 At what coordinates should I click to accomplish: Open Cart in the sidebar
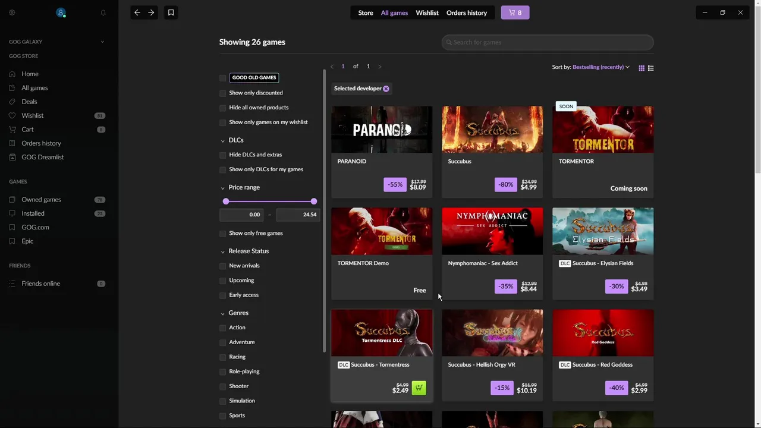tap(27, 129)
